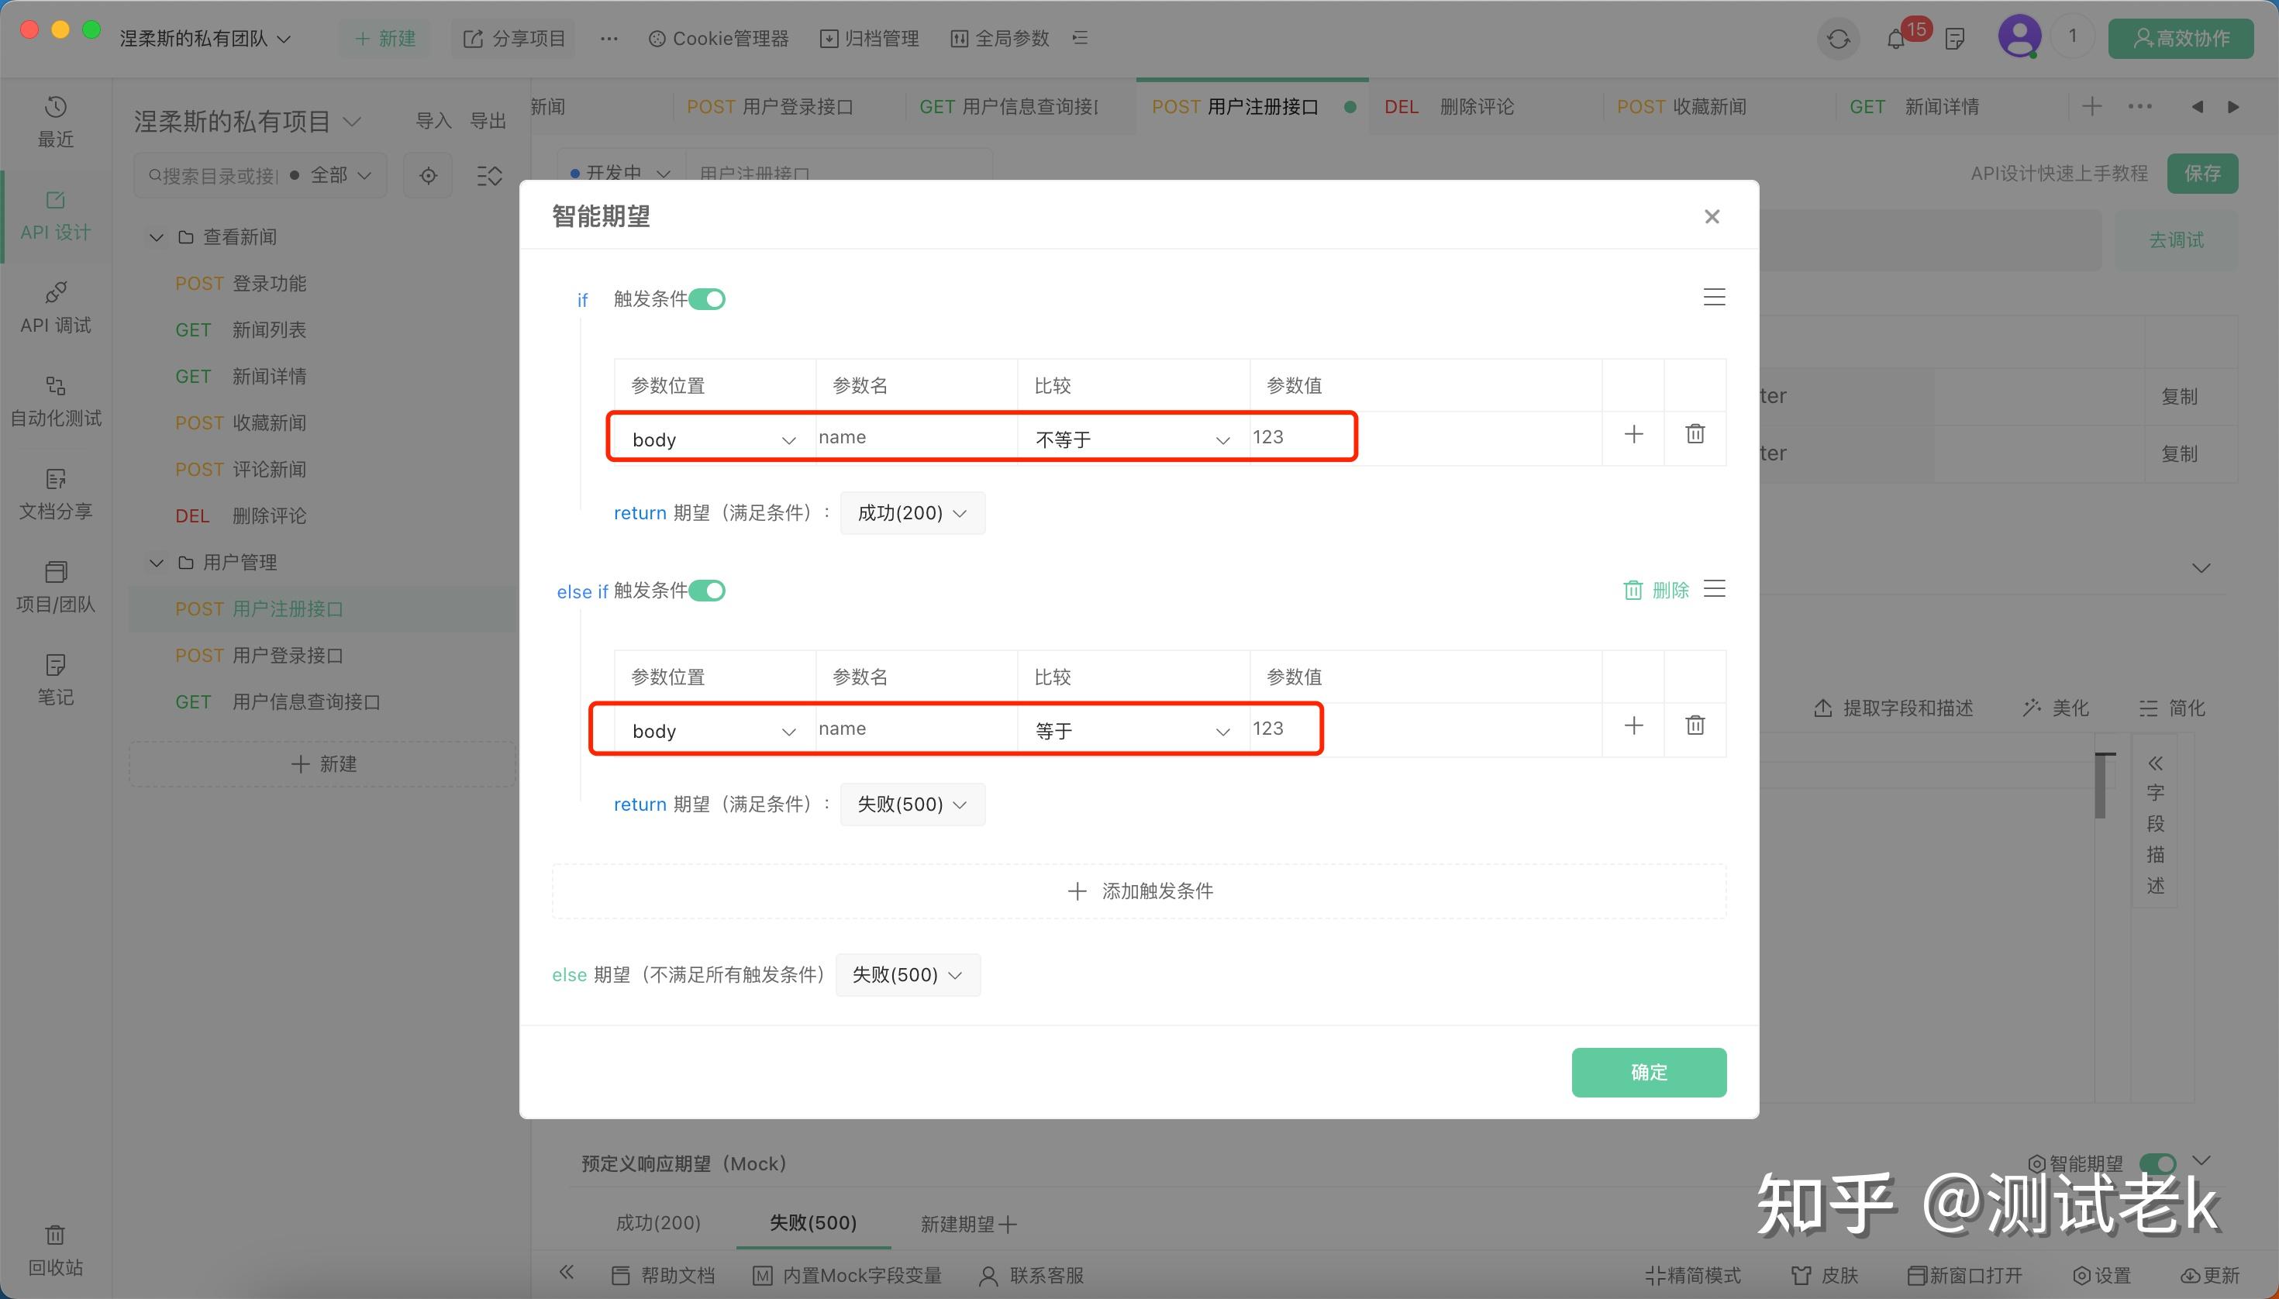Toggle 智能期望 at the bottom right
The height and width of the screenshot is (1299, 2279).
click(x=2160, y=1163)
